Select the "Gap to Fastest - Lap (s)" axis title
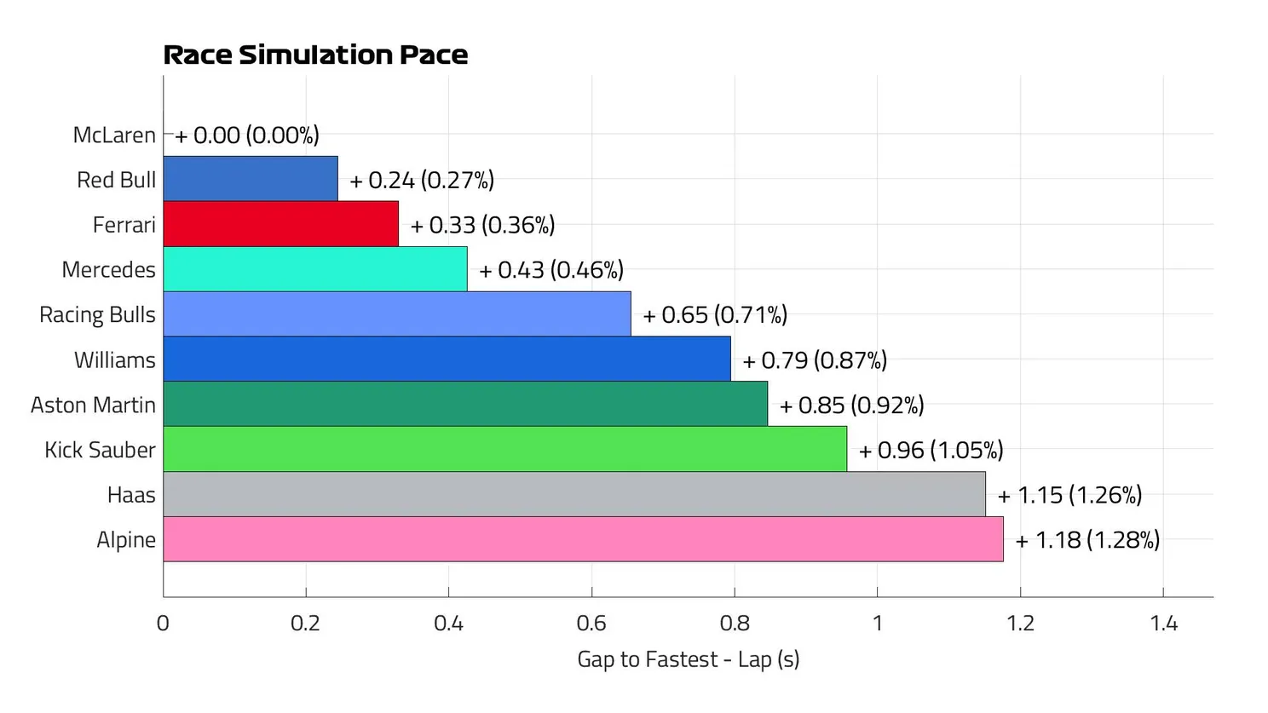The width and height of the screenshot is (1268, 713). click(688, 659)
